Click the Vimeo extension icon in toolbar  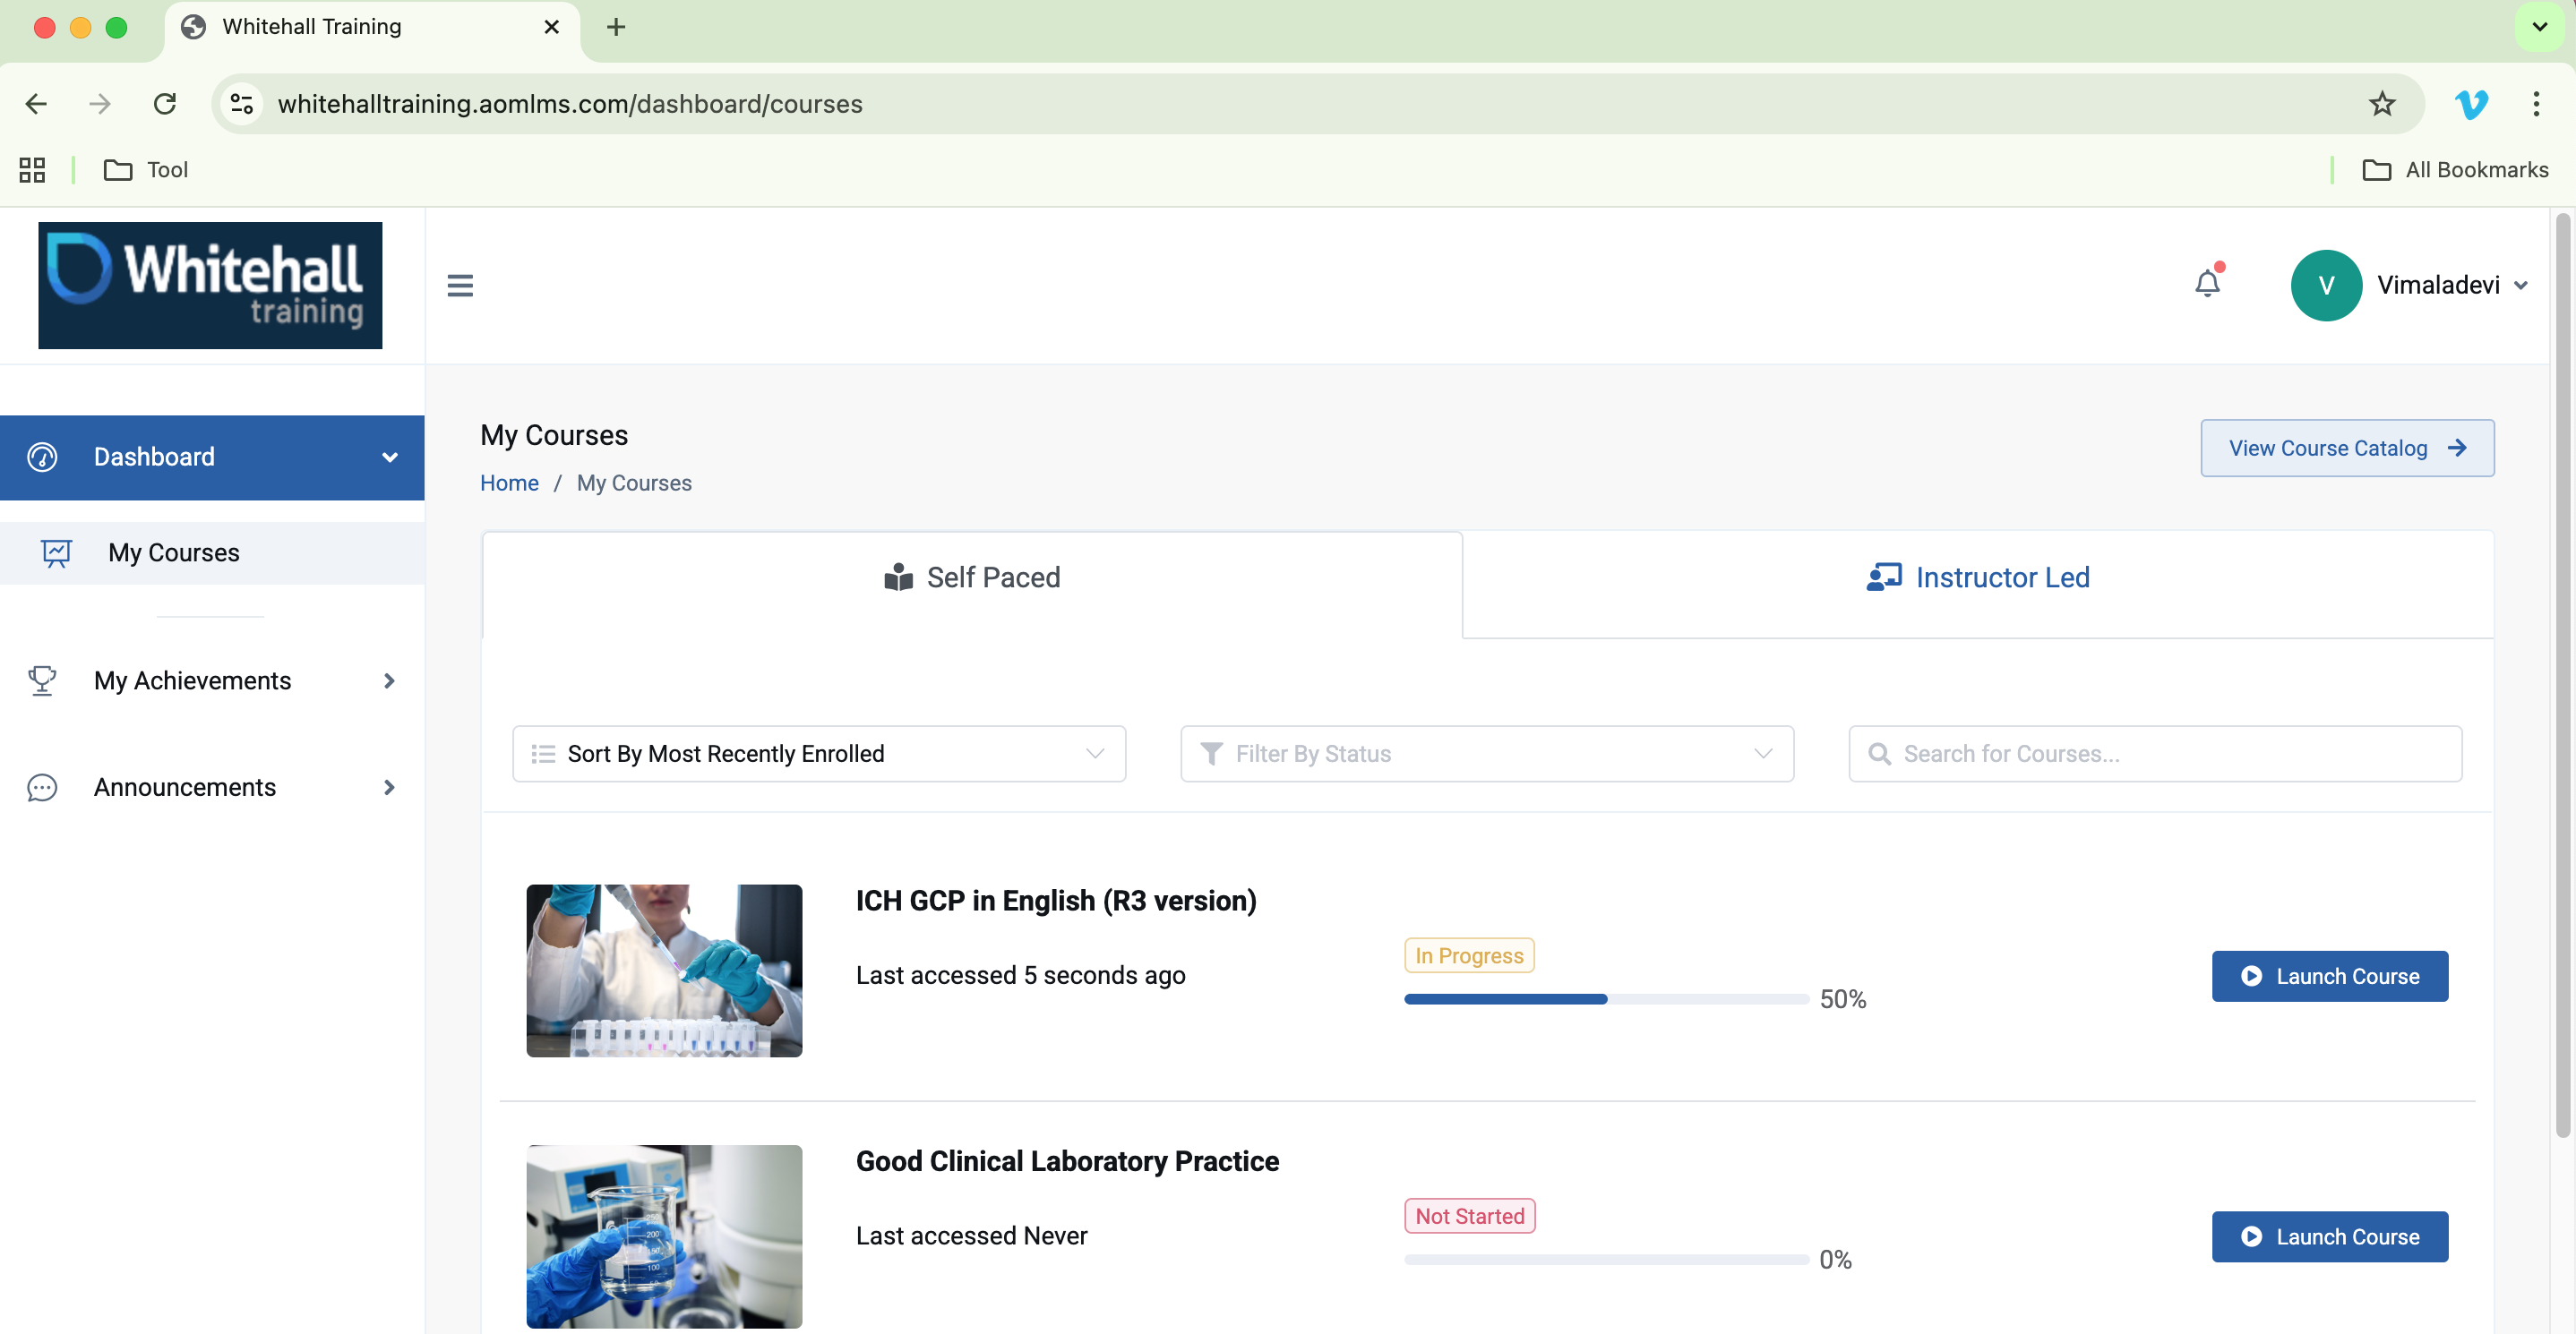click(2471, 103)
